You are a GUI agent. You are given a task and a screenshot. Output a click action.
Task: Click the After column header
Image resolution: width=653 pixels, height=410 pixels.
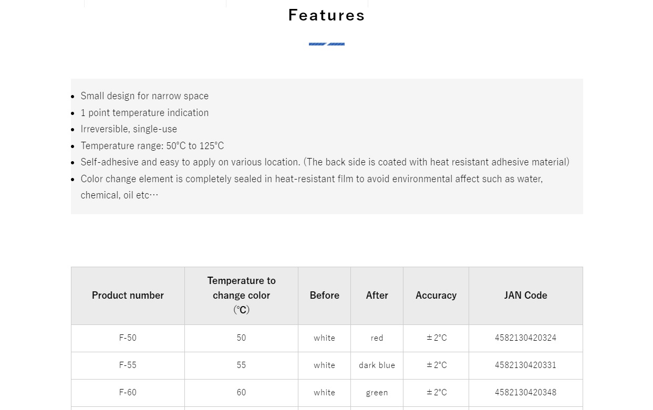tap(377, 296)
